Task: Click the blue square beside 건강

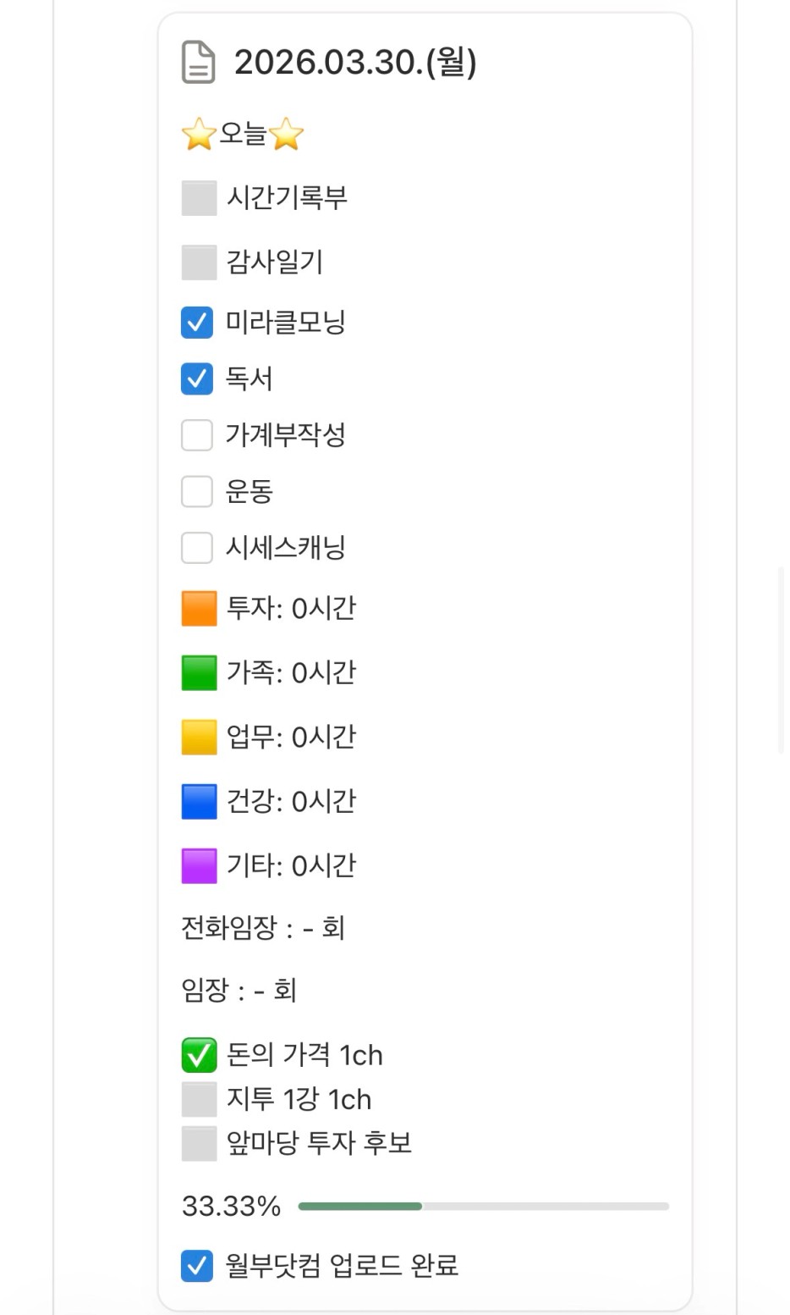Action: coord(199,802)
